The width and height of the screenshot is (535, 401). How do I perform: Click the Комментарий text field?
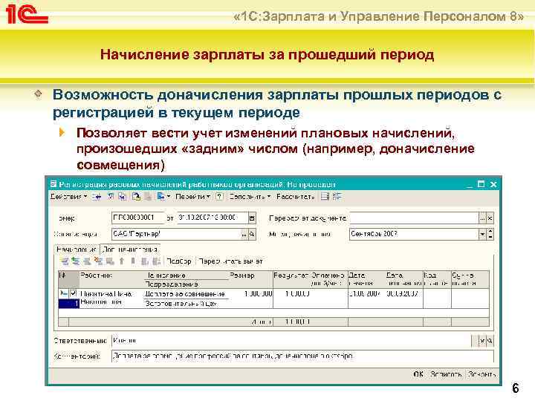point(302,356)
